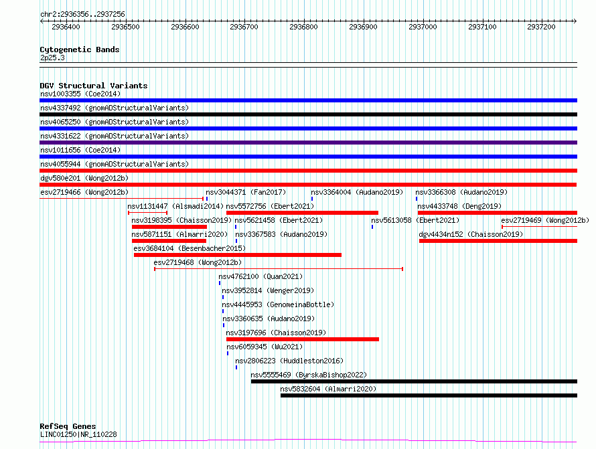Image resolution: width=596 pixels, height=449 pixels.
Task: Click the nsv4331622 (gnomADStructuralVariants) label
Action: (x=115, y=136)
